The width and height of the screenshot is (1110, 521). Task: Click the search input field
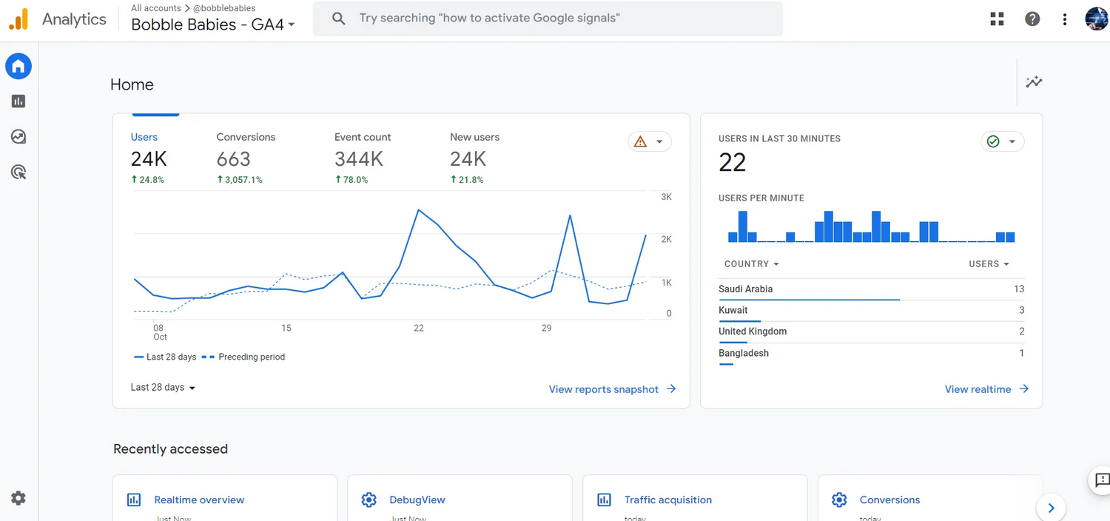(x=548, y=19)
